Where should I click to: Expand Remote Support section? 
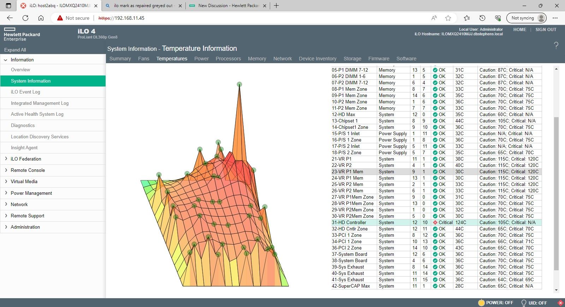(x=6, y=216)
